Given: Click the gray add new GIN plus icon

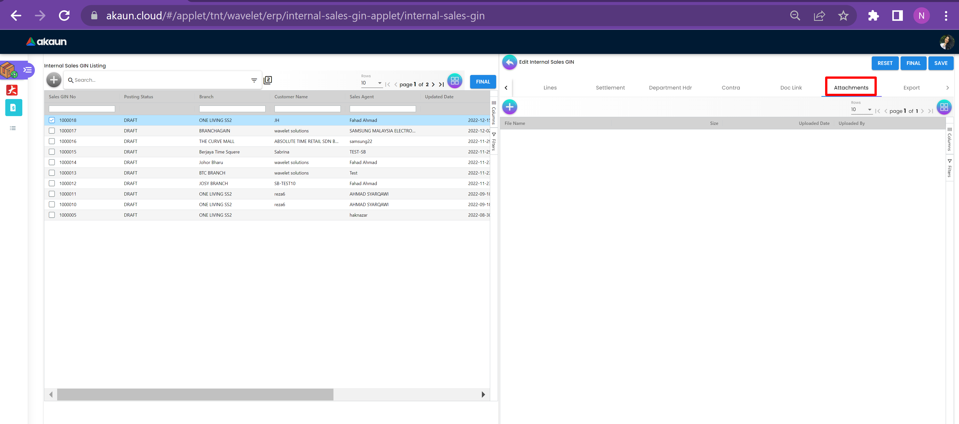Looking at the screenshot, I should click(x=54, y=80).
